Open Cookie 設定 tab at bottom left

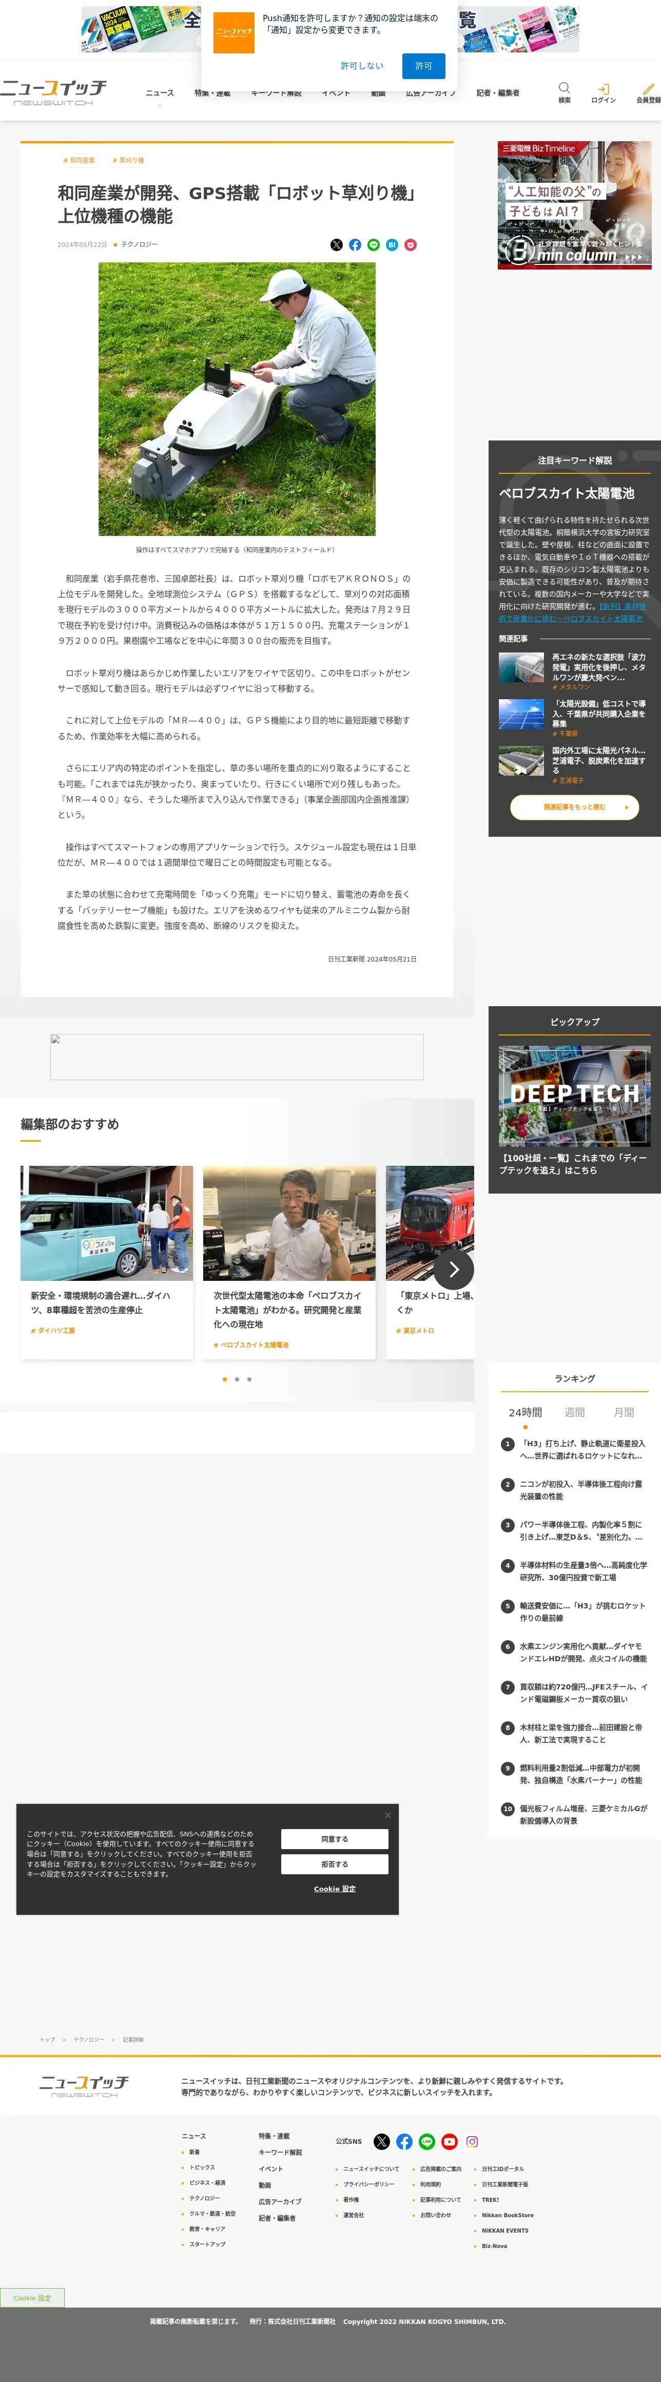32,2298
